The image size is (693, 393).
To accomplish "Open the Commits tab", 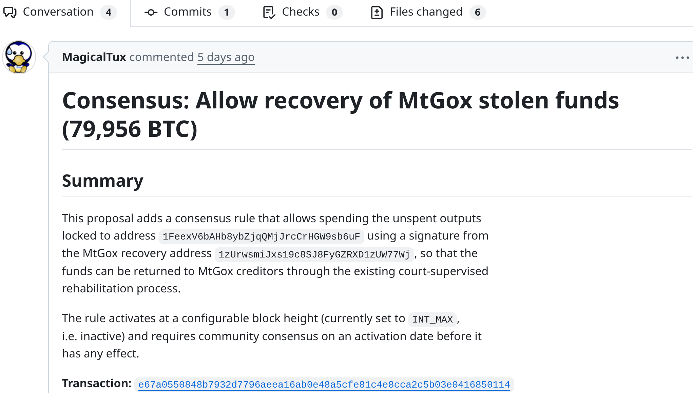I will [188, 12].
